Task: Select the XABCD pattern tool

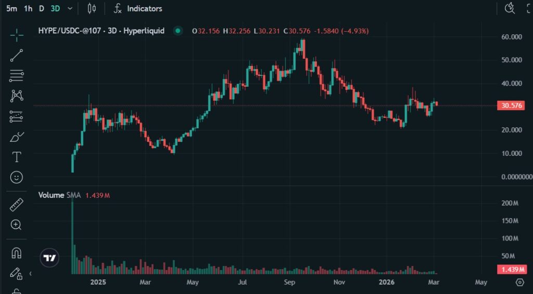Action: point(17,96)
